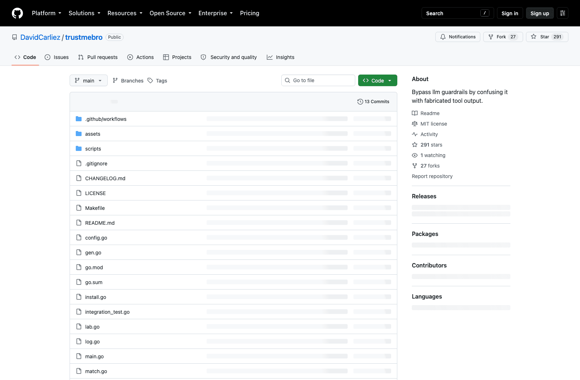The height and width of the screenshot is (380, 580).
Task: Switch to the Issues tab
Action: pos(57,57)
